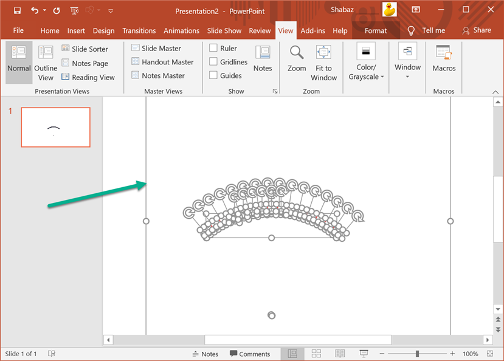Toggle the Gridlines checkbox

pos(213,62)
